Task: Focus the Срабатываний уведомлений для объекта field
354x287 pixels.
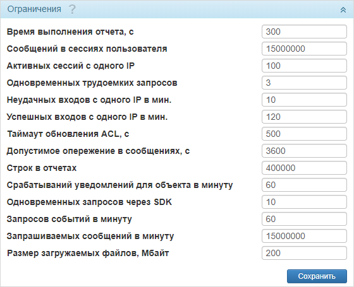Action: coord(304,185)
